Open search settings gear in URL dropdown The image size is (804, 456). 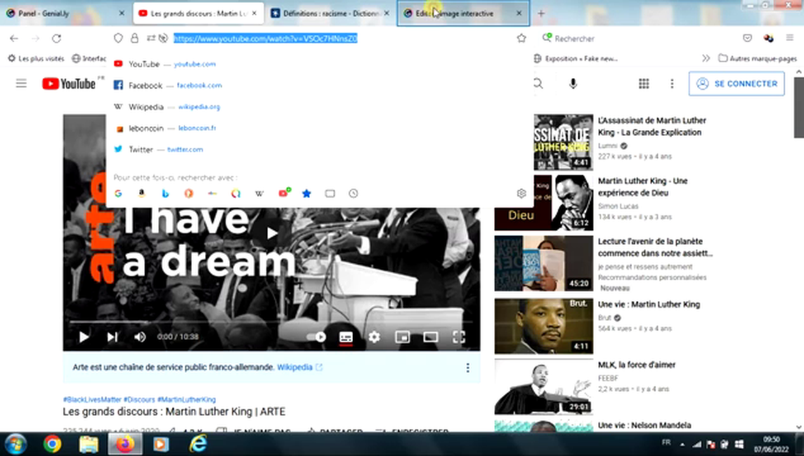coord(521,194)
